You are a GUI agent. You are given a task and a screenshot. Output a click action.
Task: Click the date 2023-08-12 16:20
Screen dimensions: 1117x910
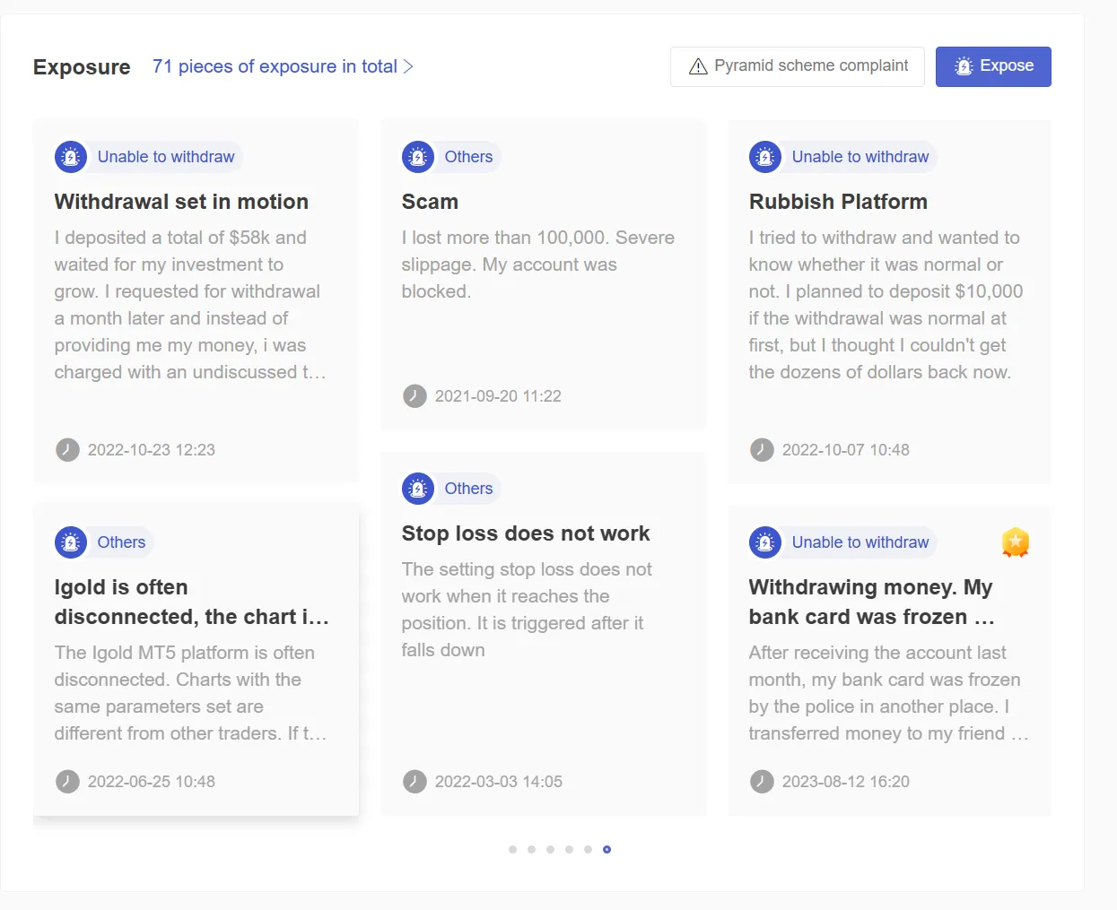pos(846,782)
